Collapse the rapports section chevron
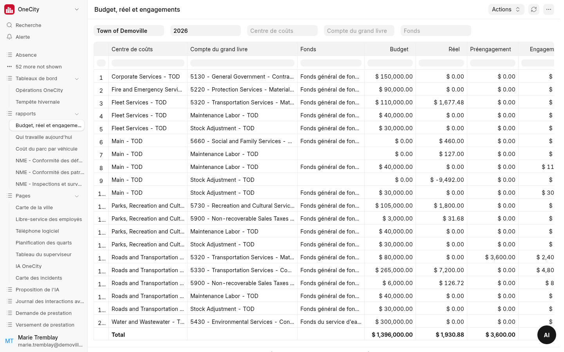This screenshot has width=564, height=352. pyautogui.click(x=77, y=114)
